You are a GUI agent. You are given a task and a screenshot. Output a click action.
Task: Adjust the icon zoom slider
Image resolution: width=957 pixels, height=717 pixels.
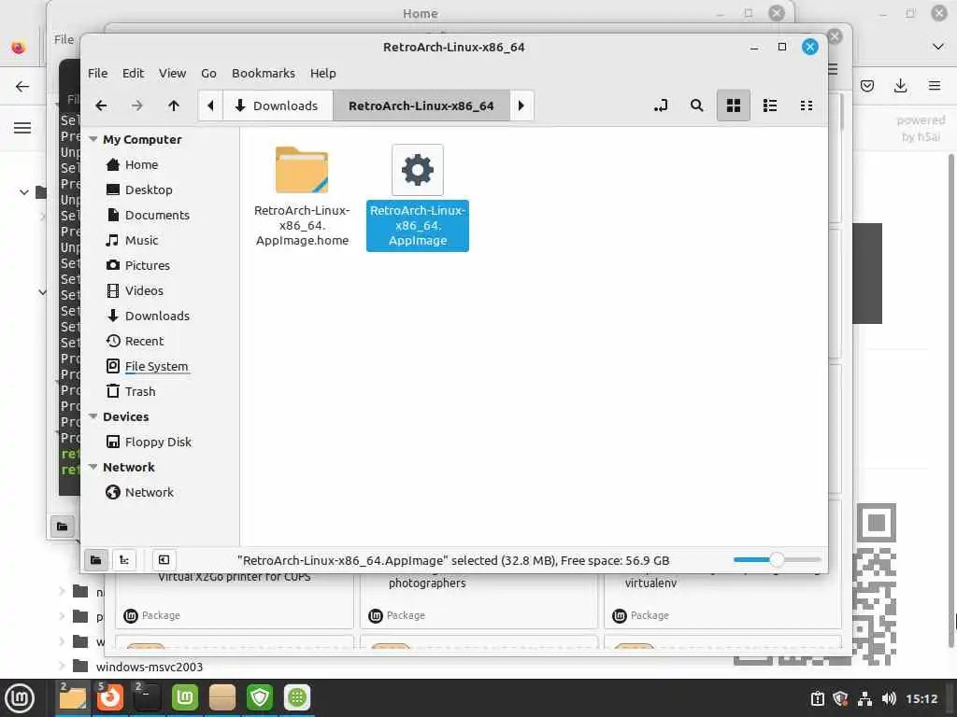(x=777, y=559)
